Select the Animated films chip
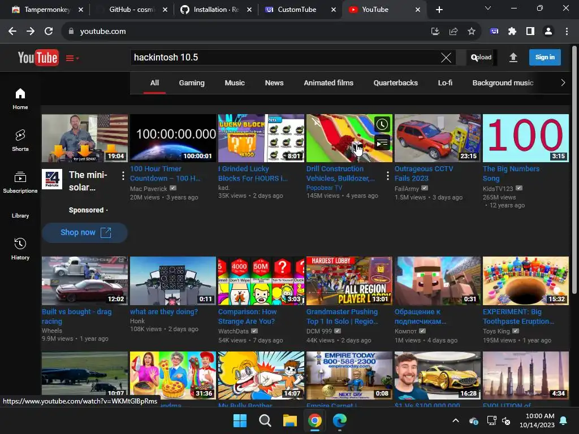The width and height of the screenshot is (579, 434). click(329, 83)
